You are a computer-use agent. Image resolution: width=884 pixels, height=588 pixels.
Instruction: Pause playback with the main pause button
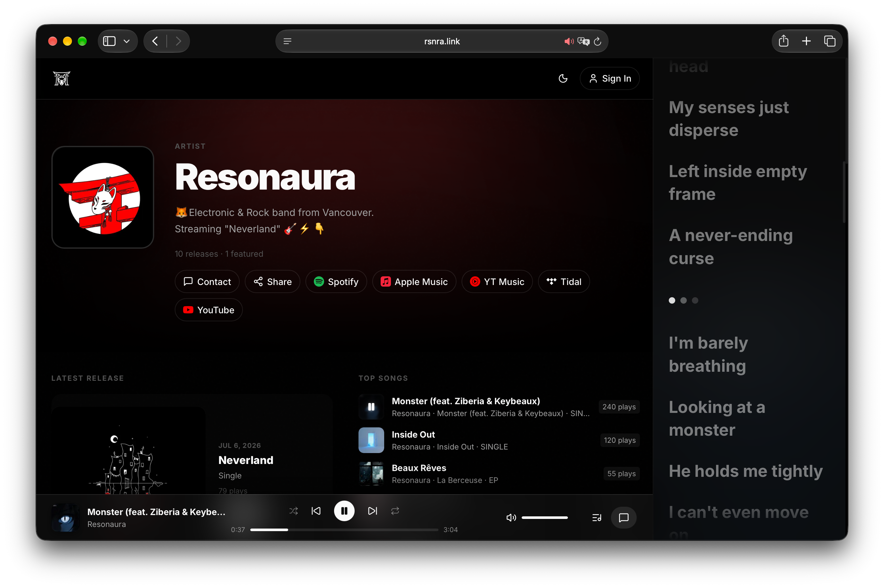point(344,511)
